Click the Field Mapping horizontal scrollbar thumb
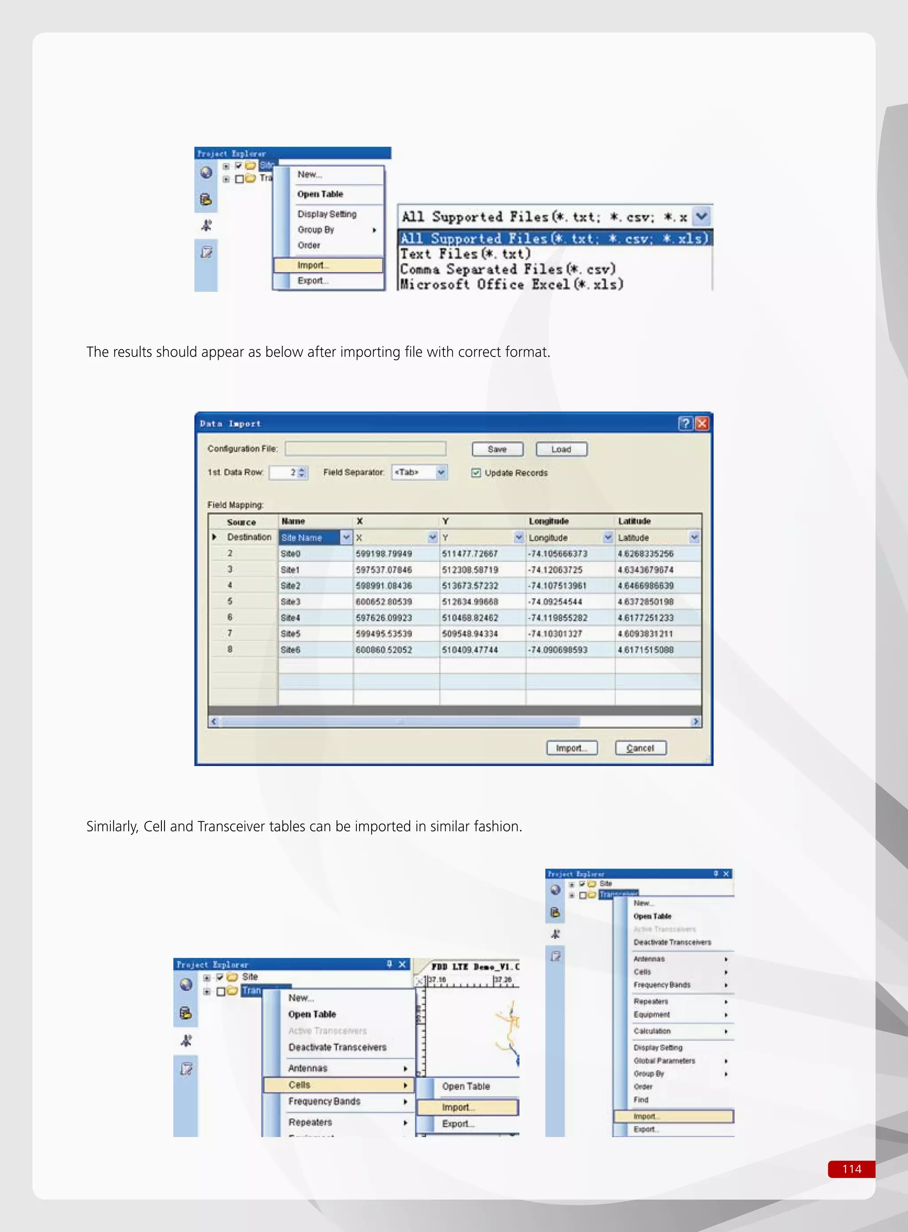908x1232 pixels. (x=399, y=721)
